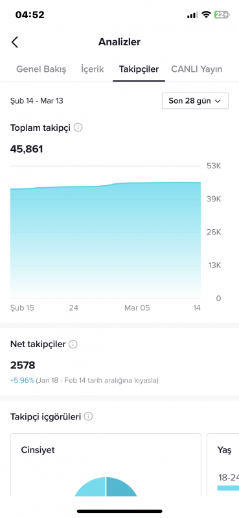Viewport: 239px width, 518px height.
Task: Select the Cinsiyet card
Action: tap(106, 465)
